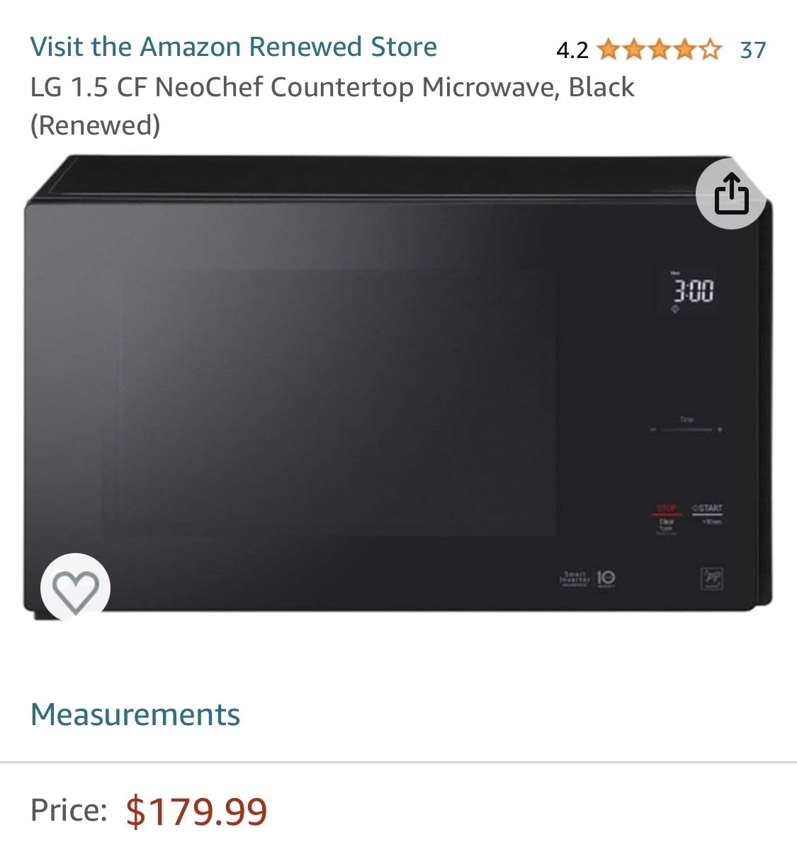
Task: Click the $179.99 price value
Action: pyautogui.click(x=196, y=812)
